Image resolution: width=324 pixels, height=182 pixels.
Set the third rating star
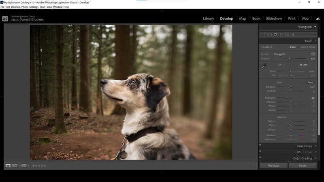tap(39, 166)
